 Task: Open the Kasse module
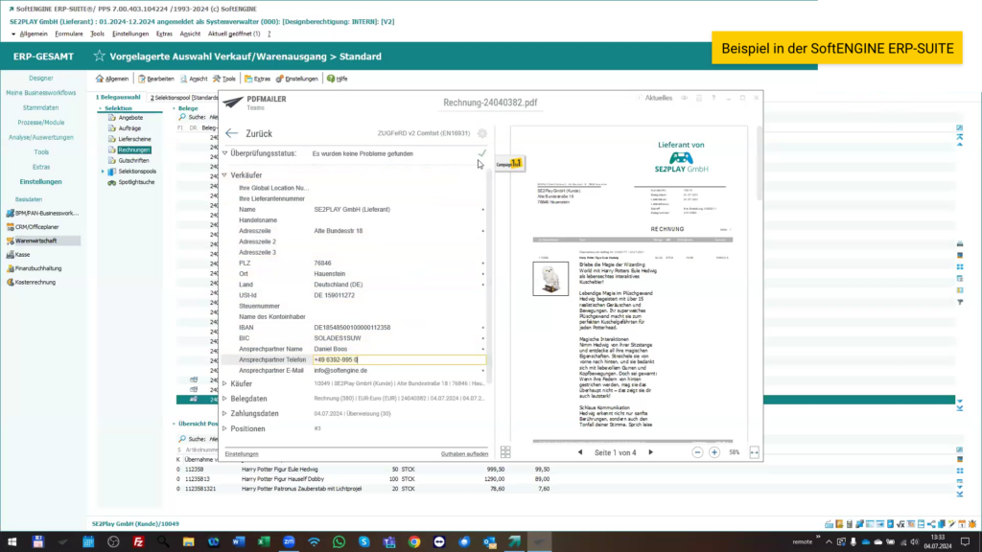tap(18, 255)
